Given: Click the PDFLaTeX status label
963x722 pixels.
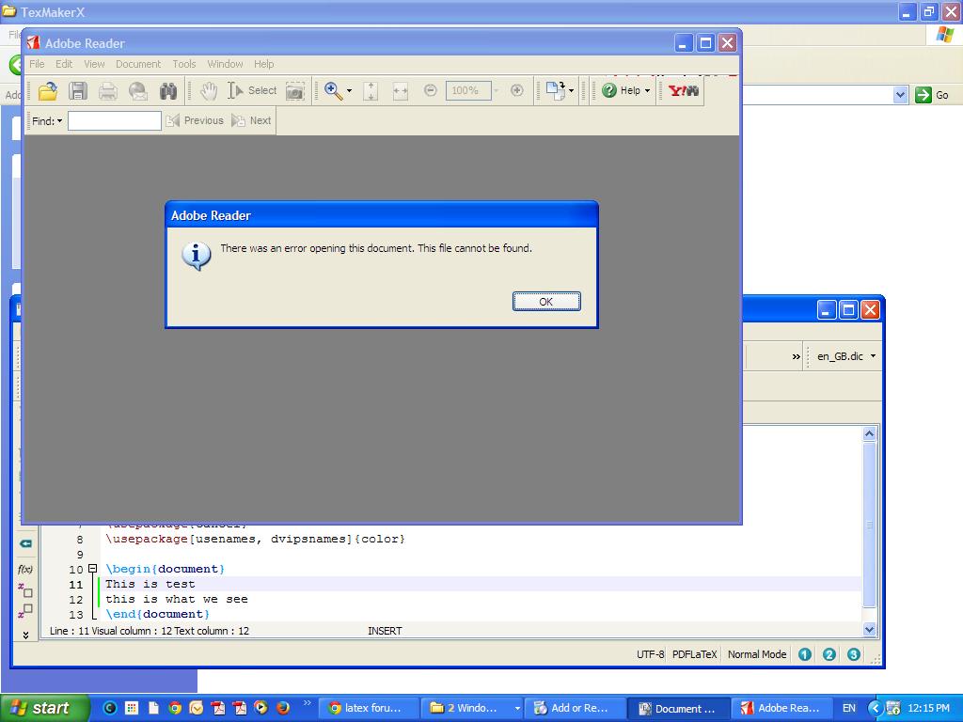Looking at the screenshot, I should 695,654.
